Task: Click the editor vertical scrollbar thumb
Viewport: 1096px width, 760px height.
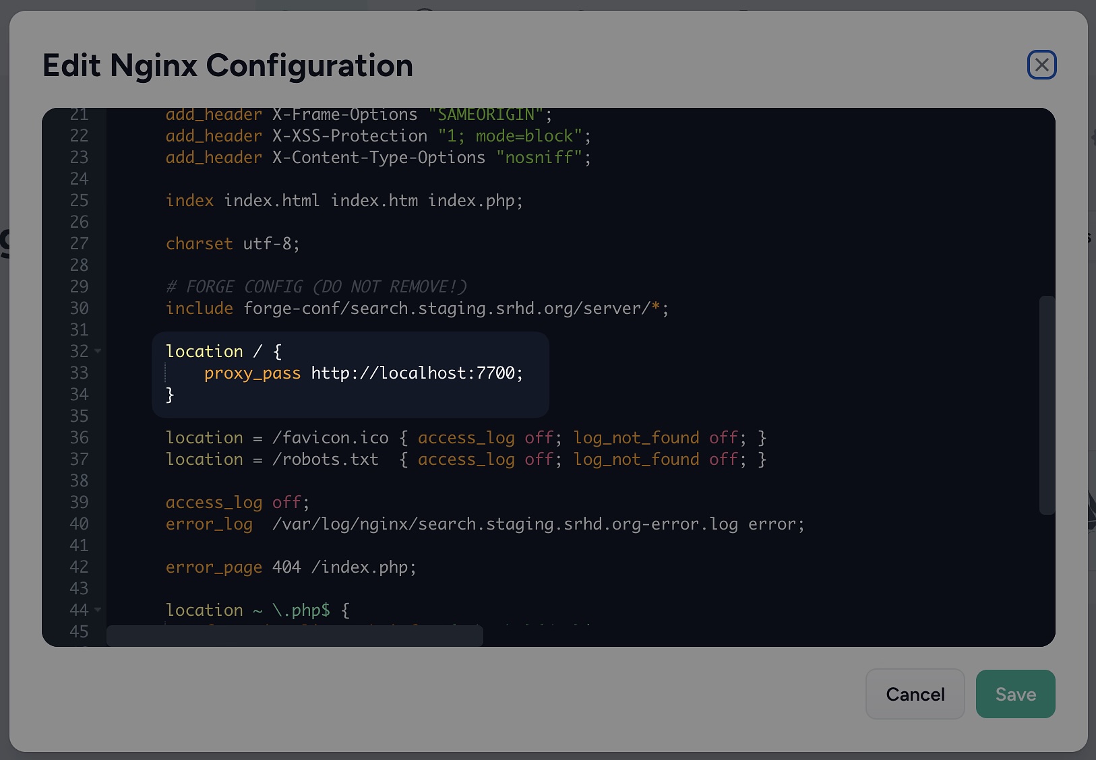Action: [1047, 405]
